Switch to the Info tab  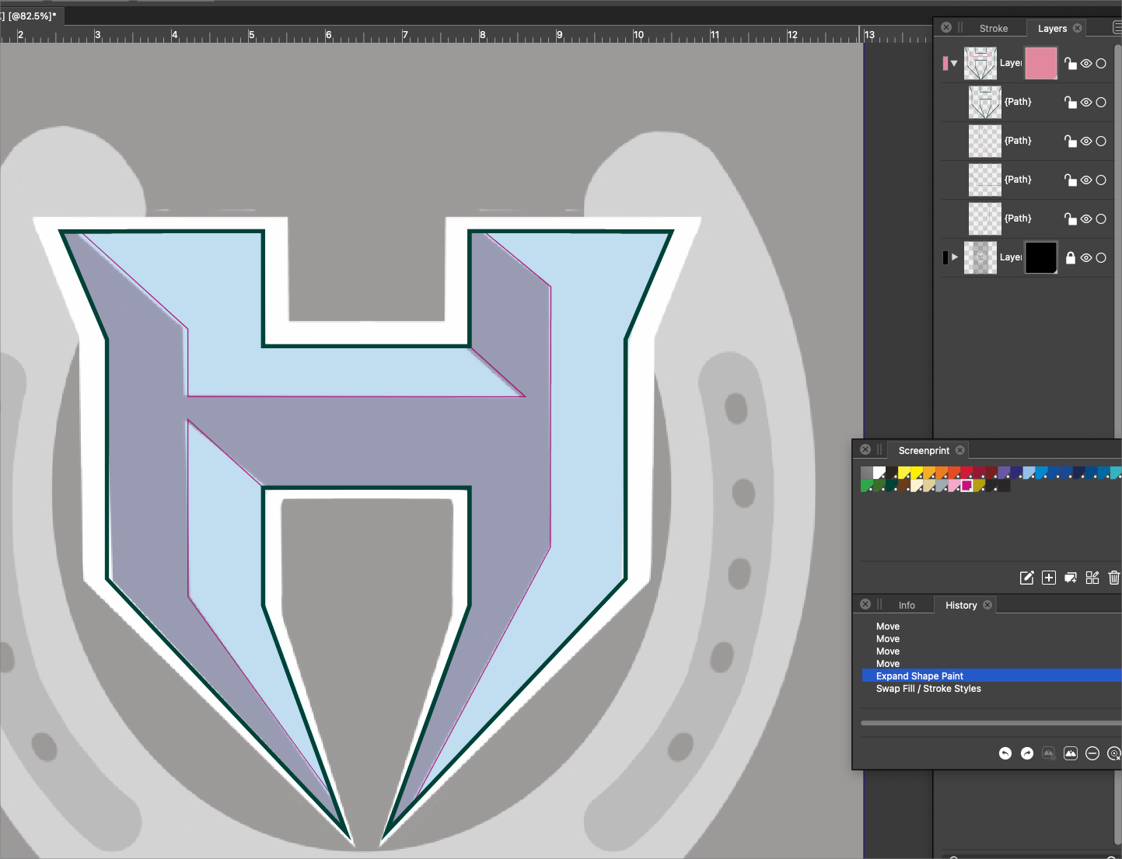pyautogui.click(x=907, y=606)
